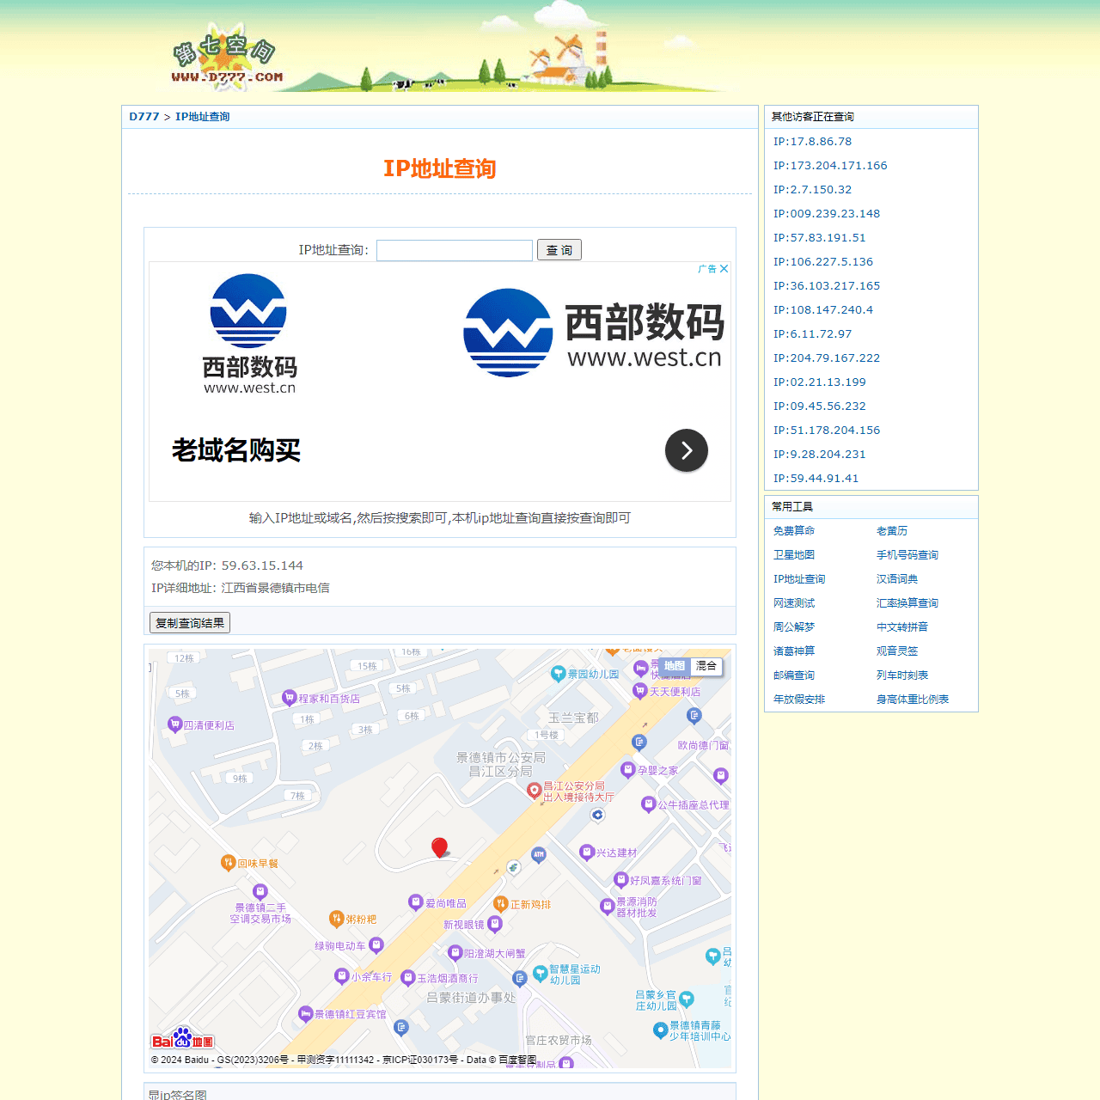The image size is (1100, 1100).
Task: Open the 网速测试 tool
Action: (794, 603)
